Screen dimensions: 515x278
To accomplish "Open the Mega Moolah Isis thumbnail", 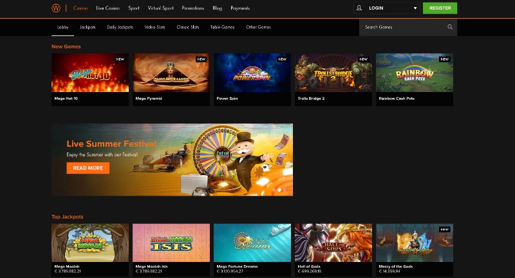I will [x=171, y=243].
